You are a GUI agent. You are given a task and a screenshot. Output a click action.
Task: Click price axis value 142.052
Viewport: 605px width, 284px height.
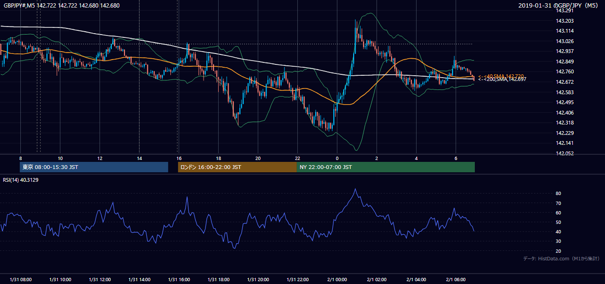point(564,153)
